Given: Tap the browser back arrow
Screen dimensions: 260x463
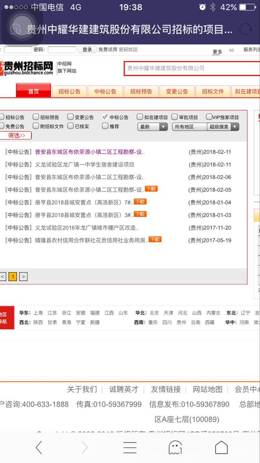Looking at the screenshot, I should [39, 448].
